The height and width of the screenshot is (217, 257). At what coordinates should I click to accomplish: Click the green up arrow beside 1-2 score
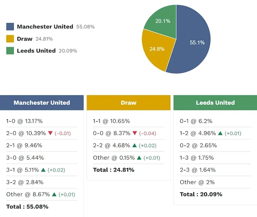pos(220,133)
